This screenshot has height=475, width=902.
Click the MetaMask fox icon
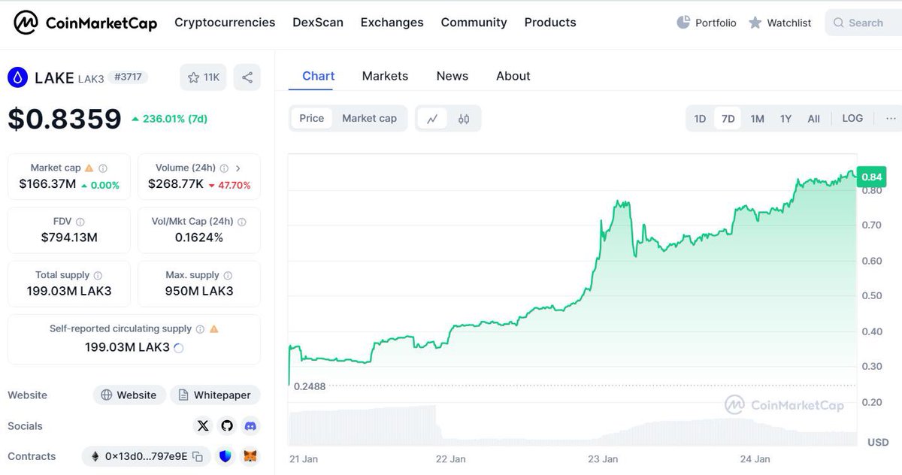250,456
